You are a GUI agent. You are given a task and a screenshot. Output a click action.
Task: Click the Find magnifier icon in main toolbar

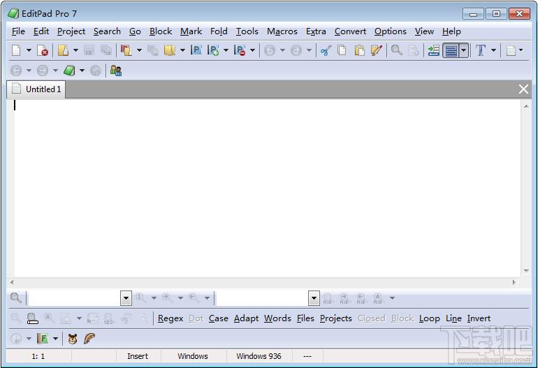click(x=397, y=50)
